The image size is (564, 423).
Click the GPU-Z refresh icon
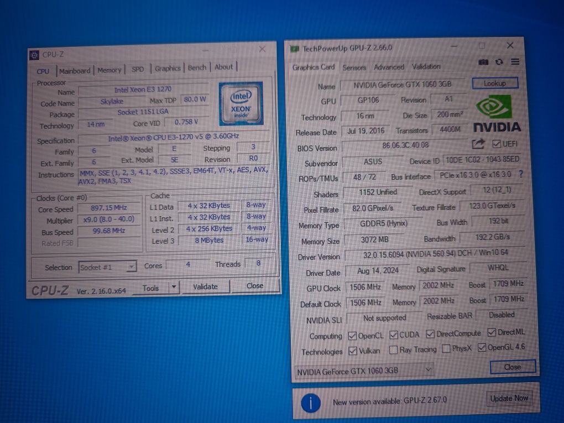tap(499, 62)
